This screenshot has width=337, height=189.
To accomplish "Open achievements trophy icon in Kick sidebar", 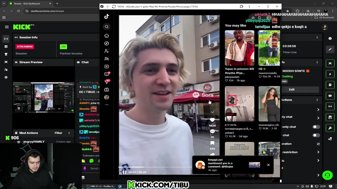I will click(6, 54).
